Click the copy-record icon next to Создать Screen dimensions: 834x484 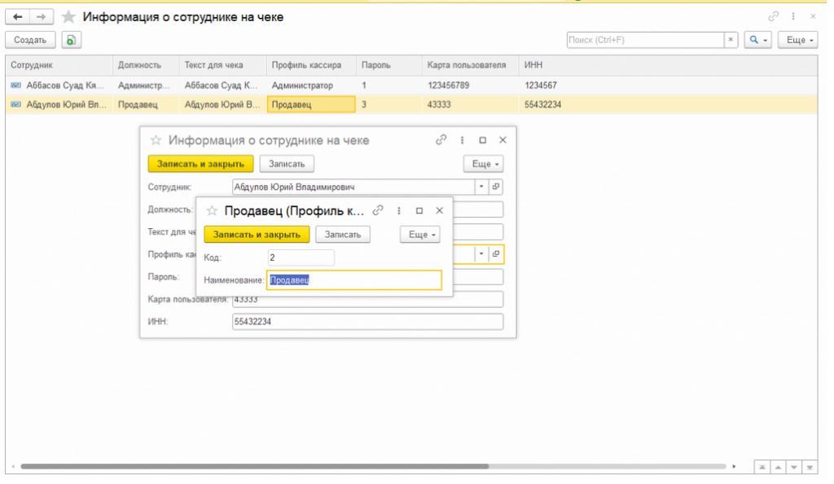coord(72,41)
